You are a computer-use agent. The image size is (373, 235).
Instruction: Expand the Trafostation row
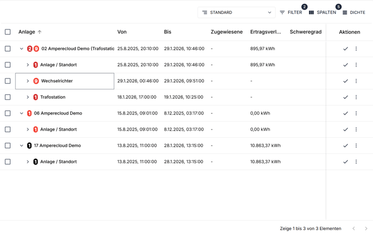coord(28,97)
